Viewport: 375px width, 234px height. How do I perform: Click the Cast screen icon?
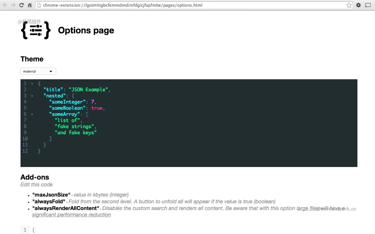(368, 5)
